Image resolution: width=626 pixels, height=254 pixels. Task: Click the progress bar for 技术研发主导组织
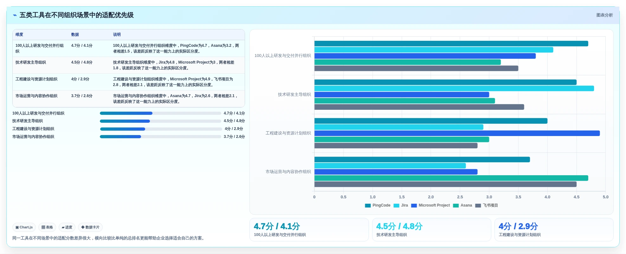[x=160, y=121]
